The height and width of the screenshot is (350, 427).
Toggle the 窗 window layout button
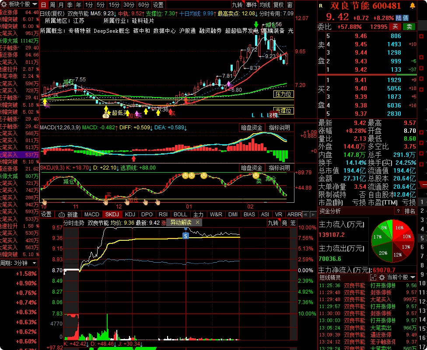(x=290, y=5)
